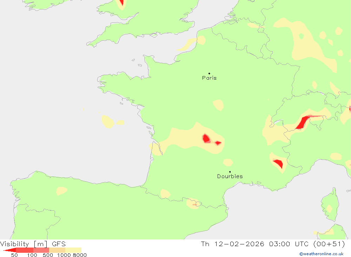
Task: Click the Dourbies location label
Action: coord(230,176)
